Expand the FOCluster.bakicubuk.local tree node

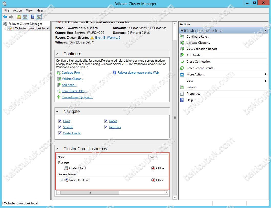pos(5,29)
